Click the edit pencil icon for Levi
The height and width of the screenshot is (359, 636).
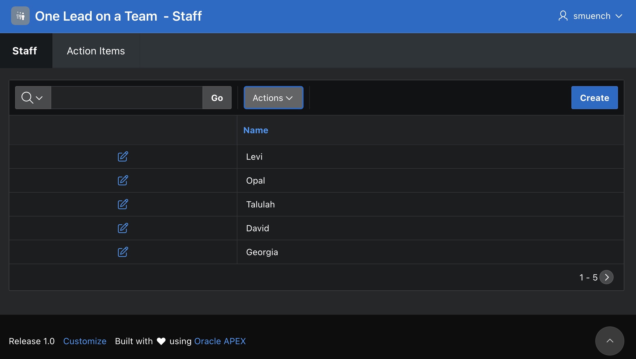click(x=123, y=157)
